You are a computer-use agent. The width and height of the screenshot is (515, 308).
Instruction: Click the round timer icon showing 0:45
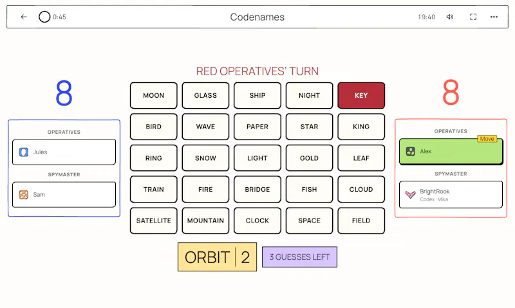[x=44, y=17]
